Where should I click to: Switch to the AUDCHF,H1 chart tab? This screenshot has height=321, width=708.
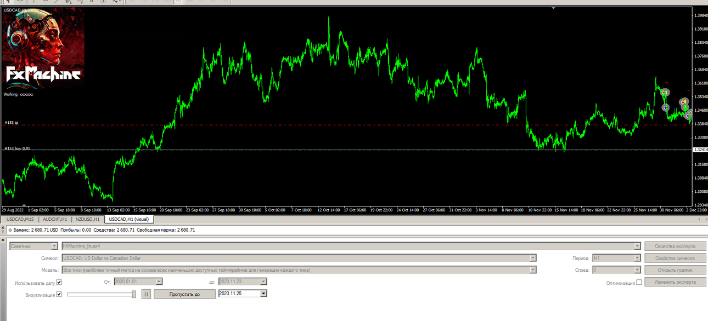[x=55, y=219]
